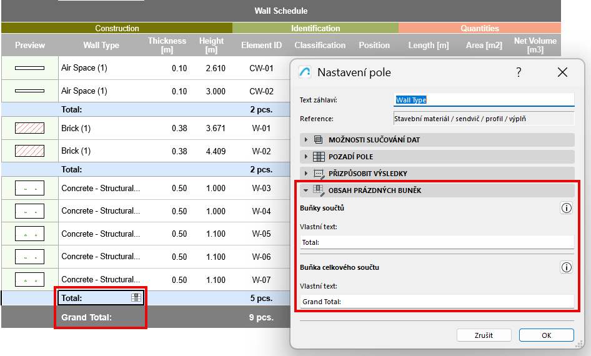Click the Element ID cell W-01
591x356 pixels.
click(x=261, y=128)
